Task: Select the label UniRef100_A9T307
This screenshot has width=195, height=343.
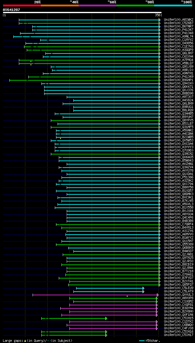Action: click(x=179, y=97)
